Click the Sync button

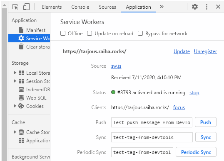[x=206, y=137]
